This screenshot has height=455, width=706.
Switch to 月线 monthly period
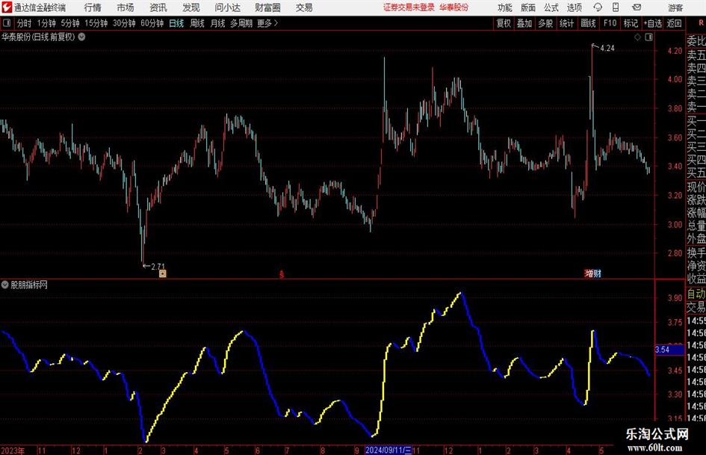217,23
